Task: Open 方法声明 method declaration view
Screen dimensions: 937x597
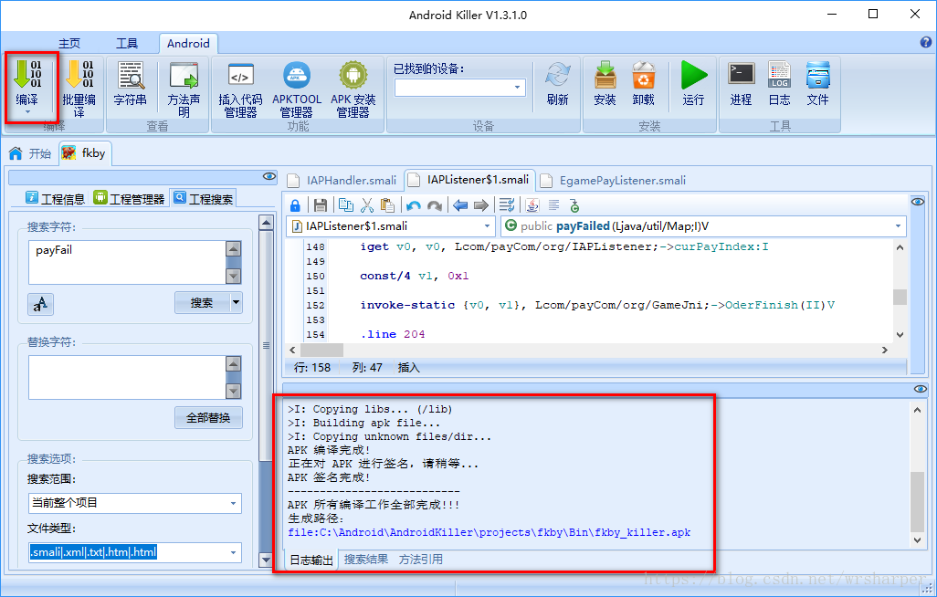Action: [184, 89]
